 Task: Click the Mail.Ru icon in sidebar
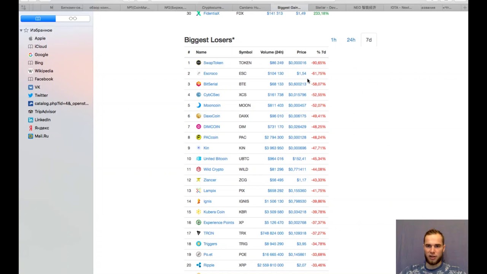[x=30, y=136]
